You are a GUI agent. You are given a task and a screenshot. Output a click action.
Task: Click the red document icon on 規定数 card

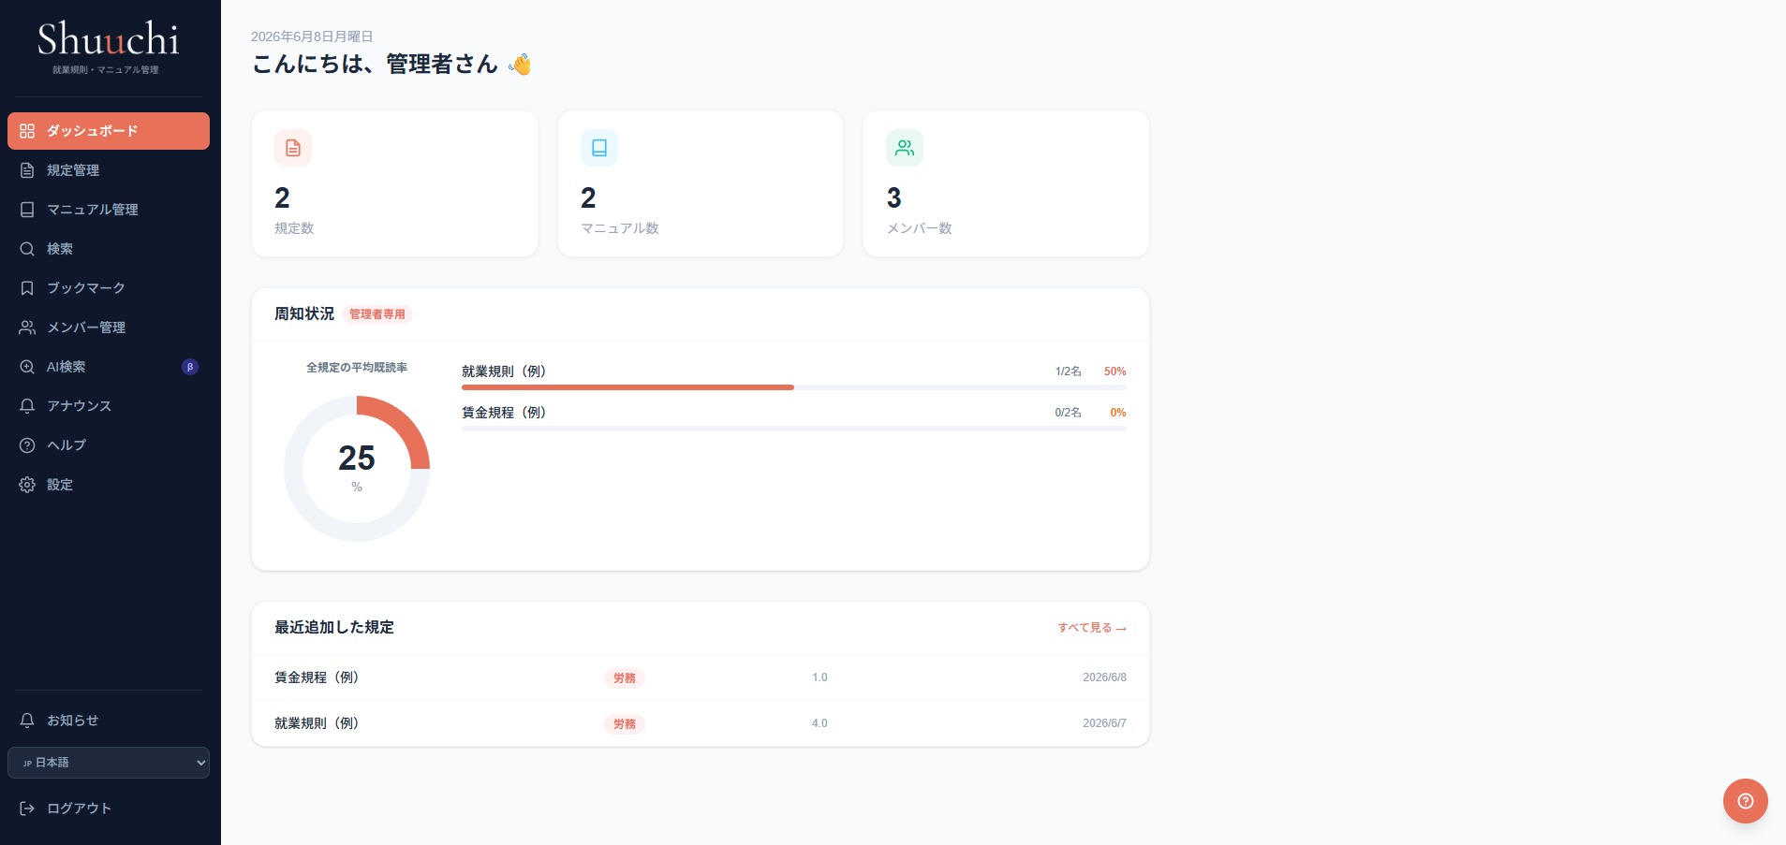click(293, 148)
